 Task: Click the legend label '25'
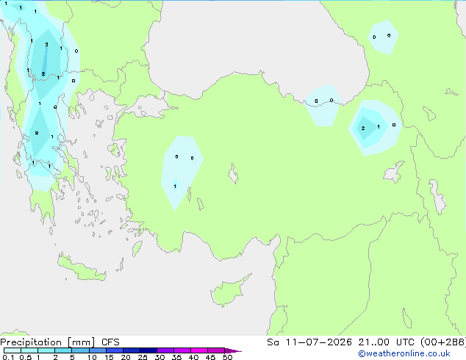[143, 357]
